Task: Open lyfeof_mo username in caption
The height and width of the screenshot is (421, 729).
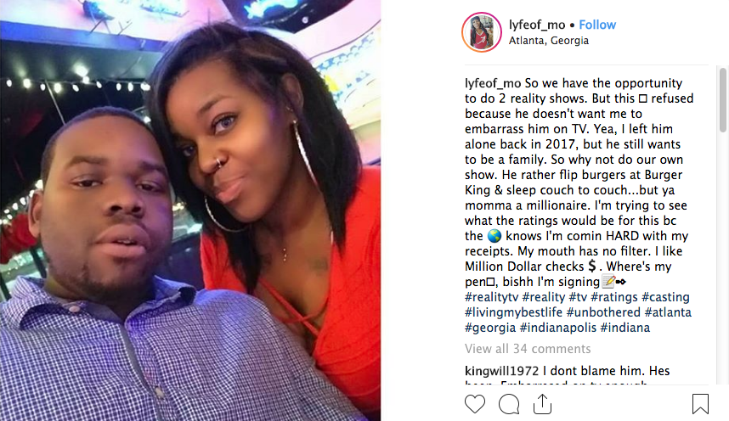Action: click(493, 83)
